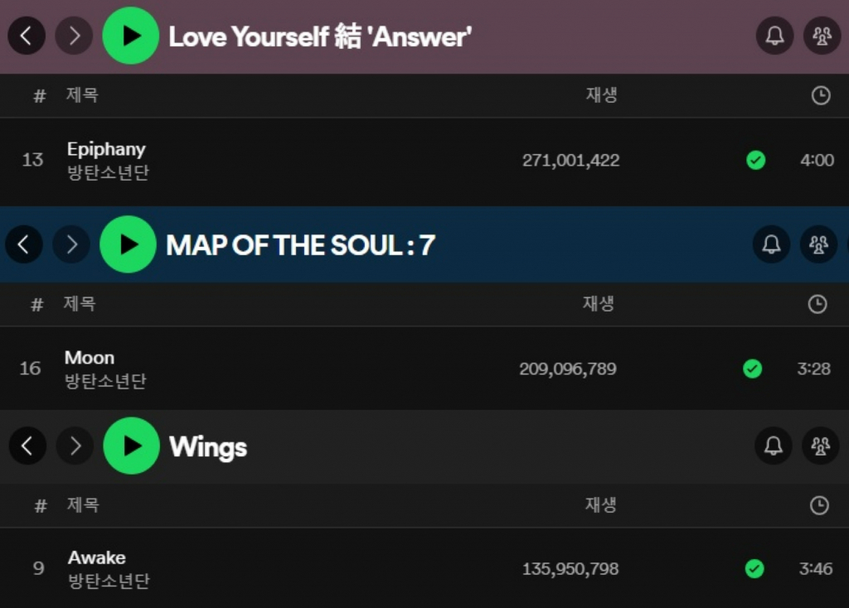The width and height of the screenshot is (849, 608).
Task: Sort by duration clock icon in MAP OF THE SOUL list
Action: (x=817, y=304)
